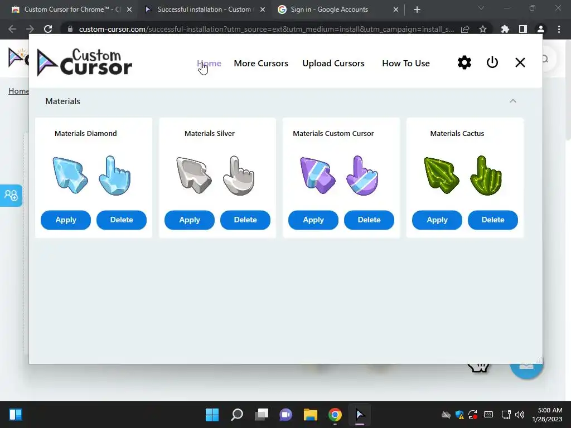This screenshot has height=428, width=571.
Task: Select the diamond arrow cursor image
Action: coord(70,175)
